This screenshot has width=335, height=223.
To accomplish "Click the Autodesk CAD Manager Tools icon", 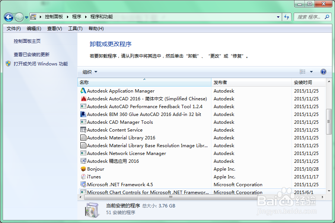I will tap(83, 122).
